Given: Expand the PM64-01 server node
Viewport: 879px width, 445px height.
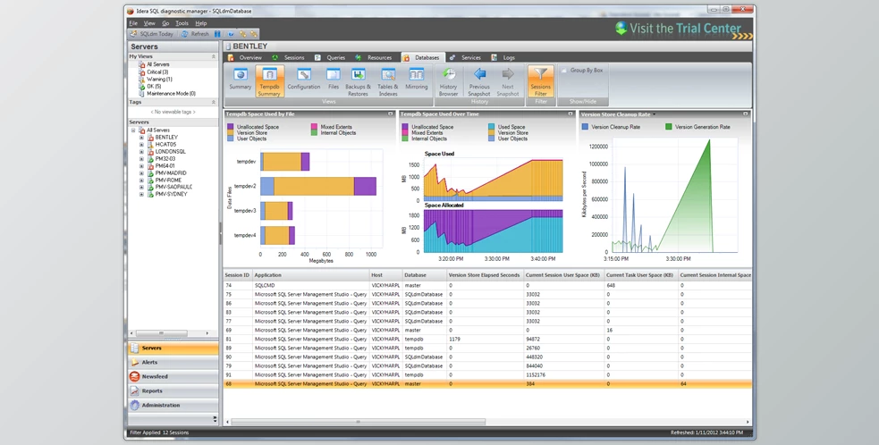Looking at the screenshot, I should click(x=141, y=166).
